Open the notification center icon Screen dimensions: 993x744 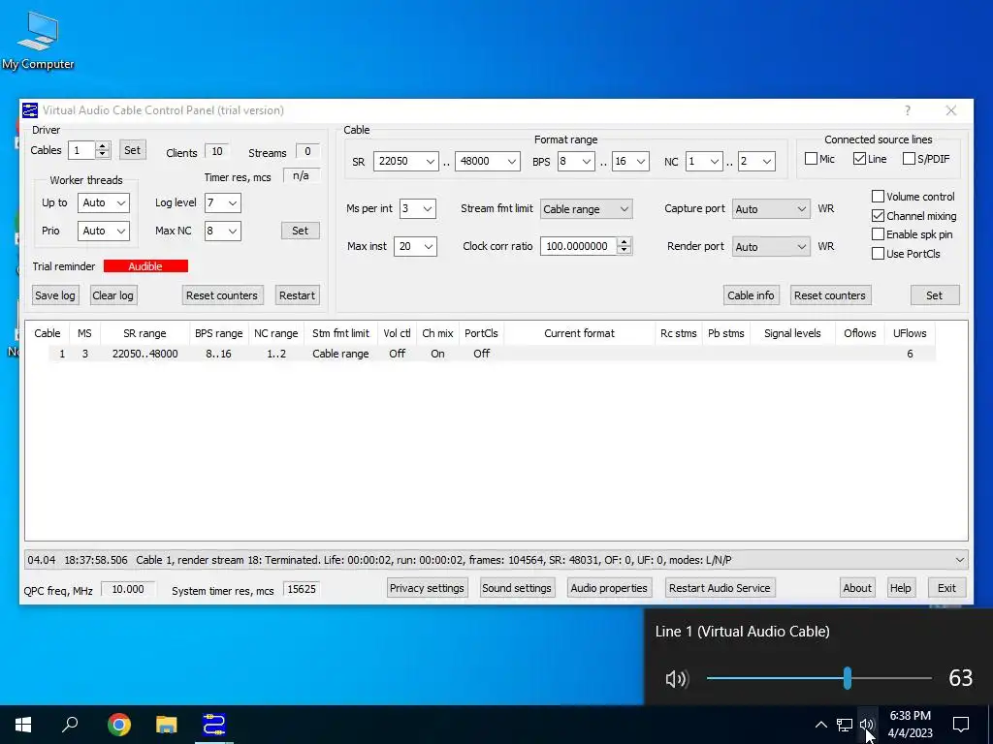point(961,725)
